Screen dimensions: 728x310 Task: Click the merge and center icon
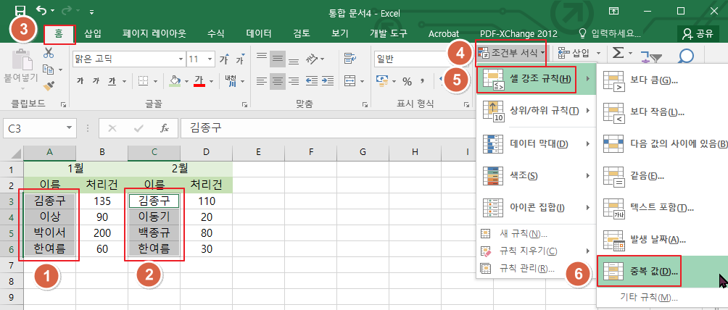pyautogui.click(x=349, y=81)
